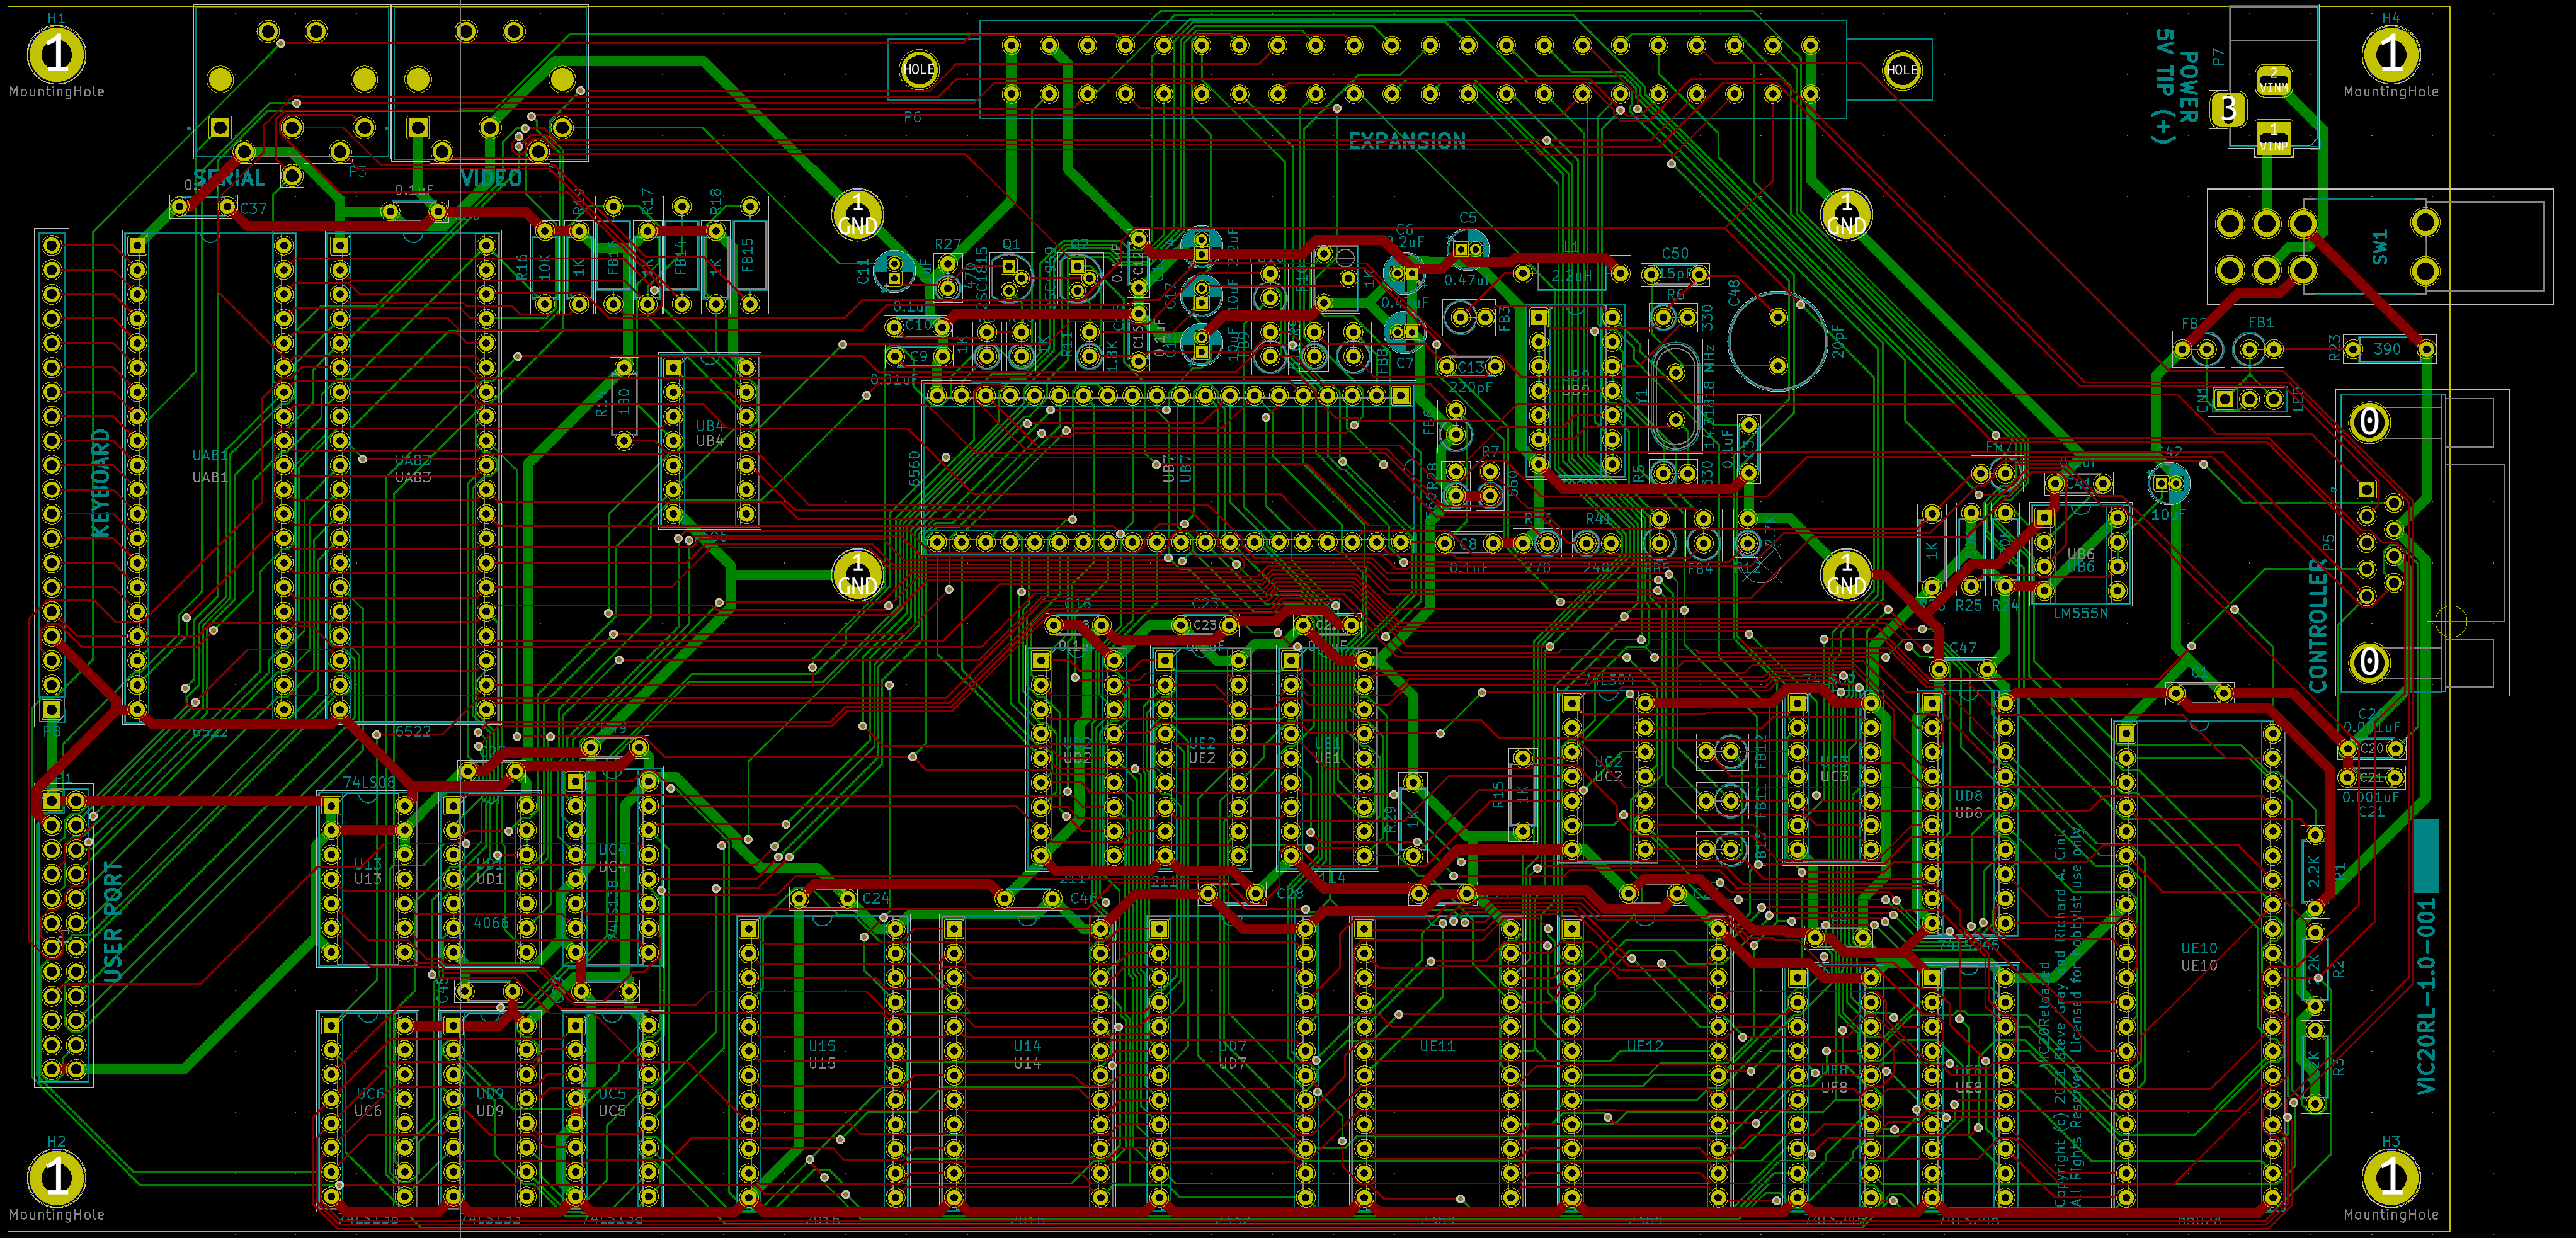2576x1238 pixels.
Task: Select the CONTROLLER silkscreen label
Action: coord(2318,626)
